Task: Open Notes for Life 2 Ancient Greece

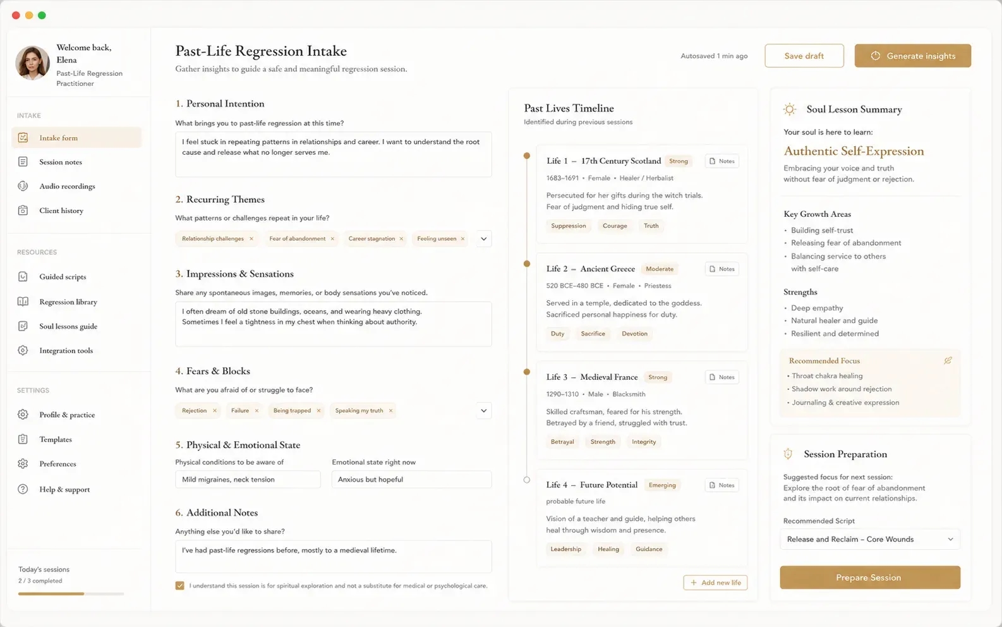Action: (x=721, y=269)
